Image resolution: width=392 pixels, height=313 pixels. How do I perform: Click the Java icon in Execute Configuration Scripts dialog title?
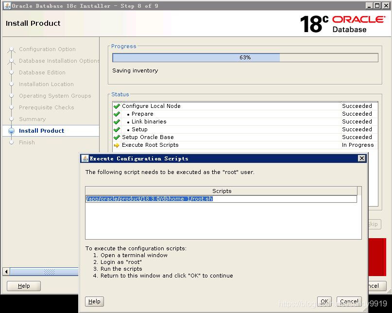(85, 158)
